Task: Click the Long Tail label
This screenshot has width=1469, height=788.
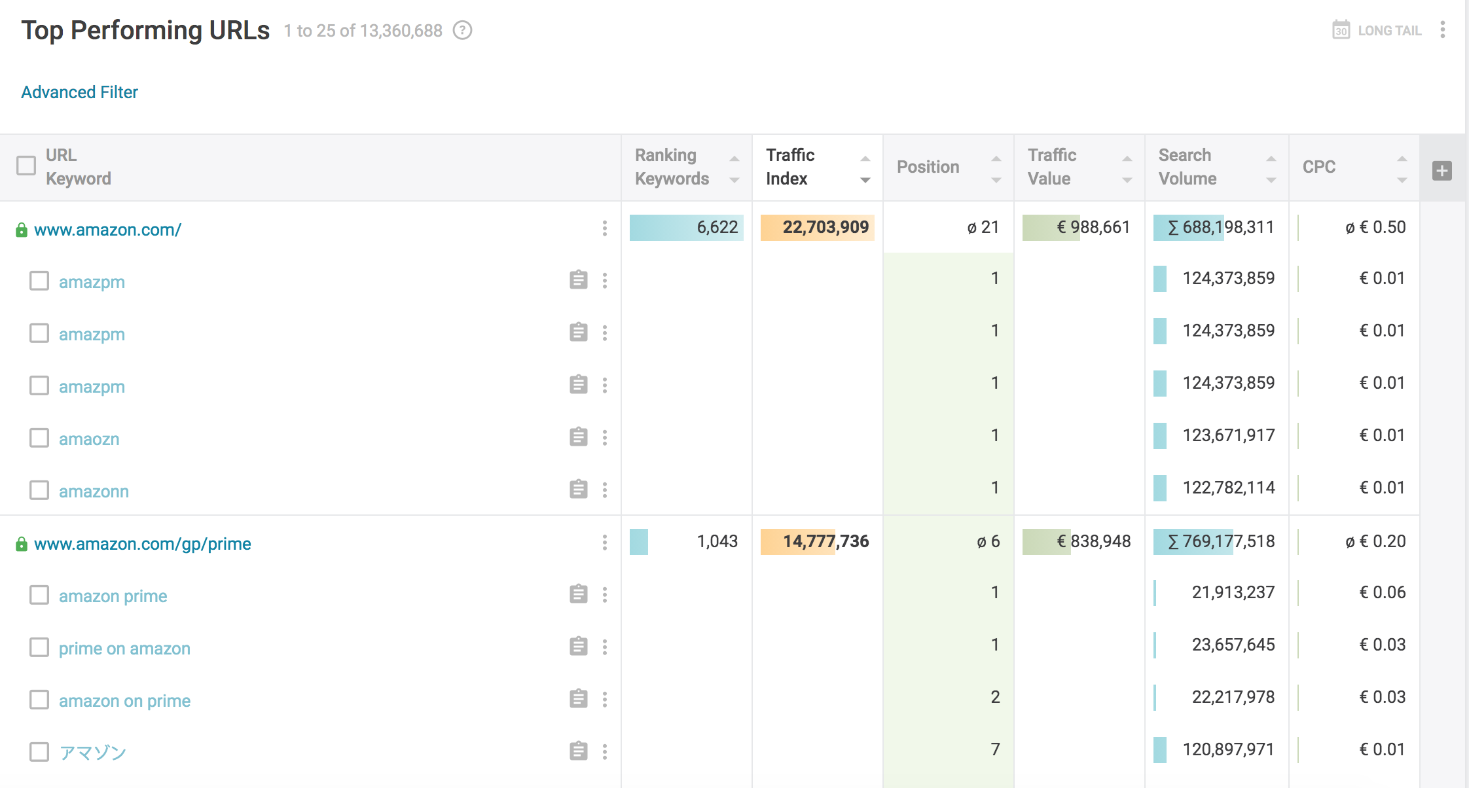Action: click(1389, 31)
